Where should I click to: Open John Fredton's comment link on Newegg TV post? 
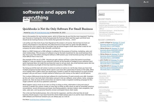tap(112, 62)
